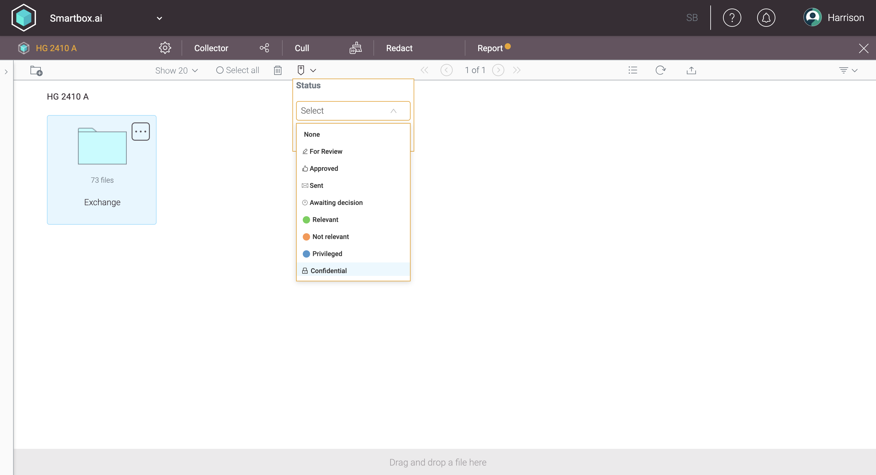Open the notifications bell
The width and height of the screenshot is (876, 475).
coord(766,18)
